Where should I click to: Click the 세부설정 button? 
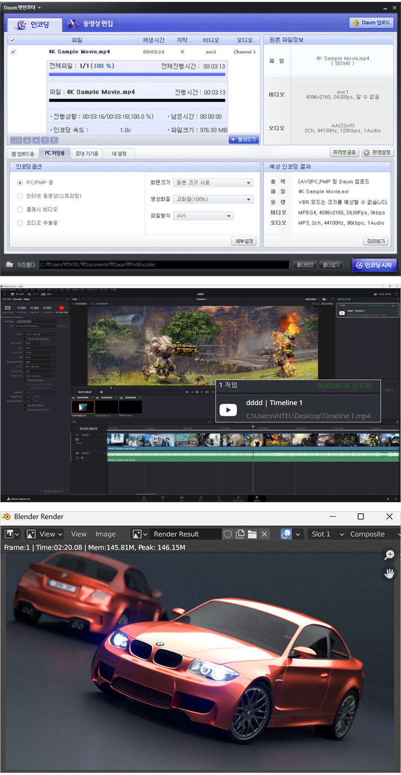(x=244, y=241)
